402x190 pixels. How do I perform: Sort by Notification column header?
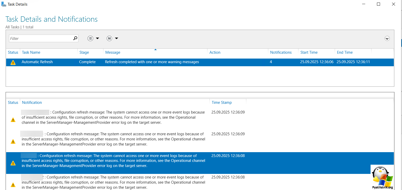[32, 102]
